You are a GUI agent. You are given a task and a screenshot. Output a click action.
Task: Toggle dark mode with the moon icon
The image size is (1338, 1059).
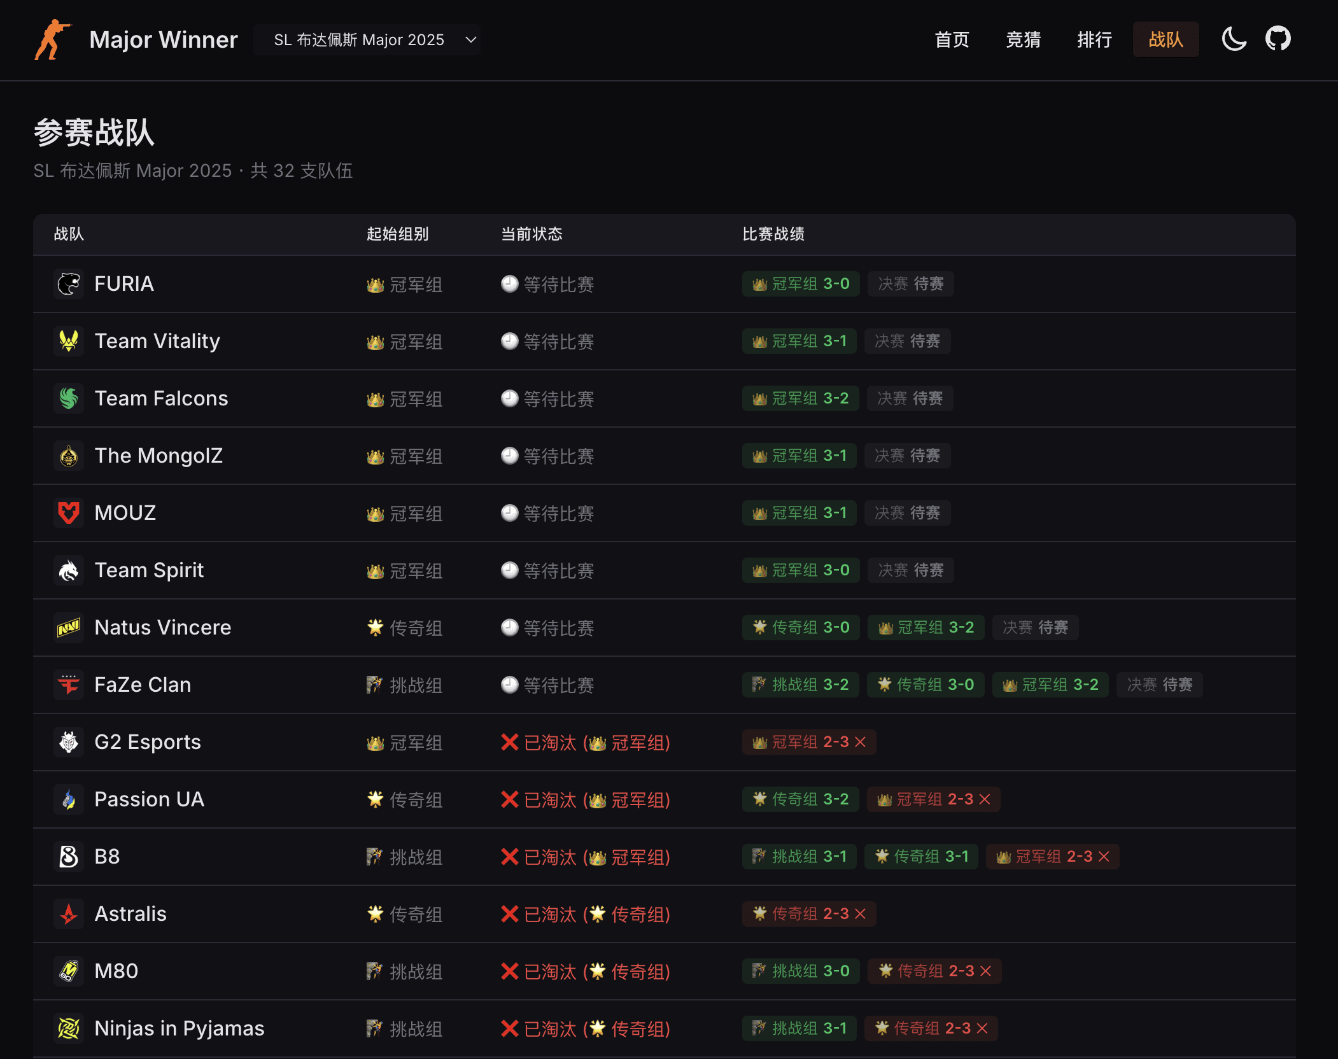(x=1234, y=39)
